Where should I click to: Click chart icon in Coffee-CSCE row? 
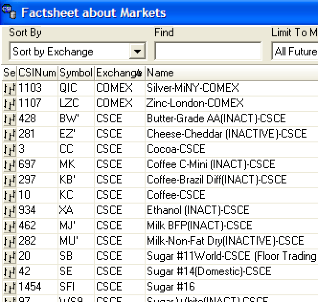click(x=9, y=195)
